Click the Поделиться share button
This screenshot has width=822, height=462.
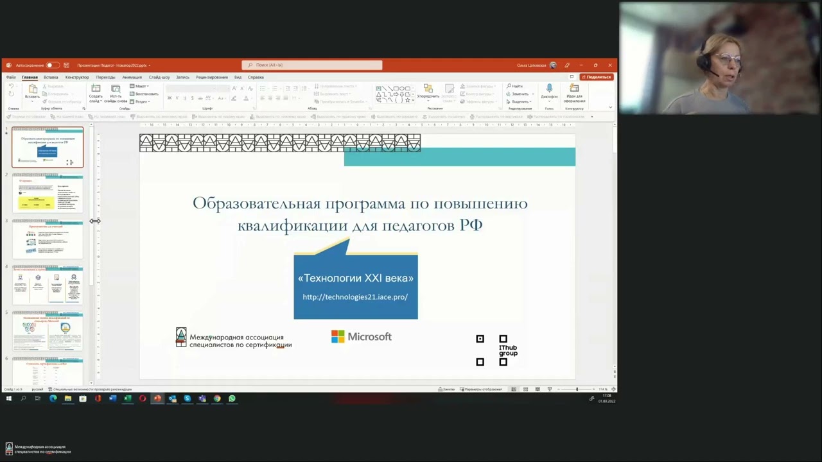point(597,77)
